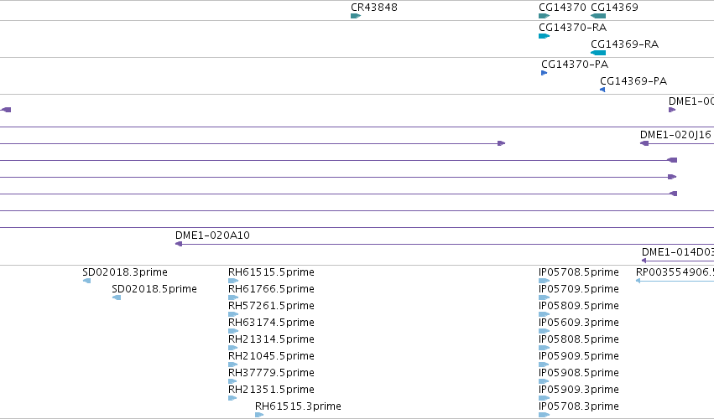Click the DME1-020J16 clone arrowhead

[644, 143]
